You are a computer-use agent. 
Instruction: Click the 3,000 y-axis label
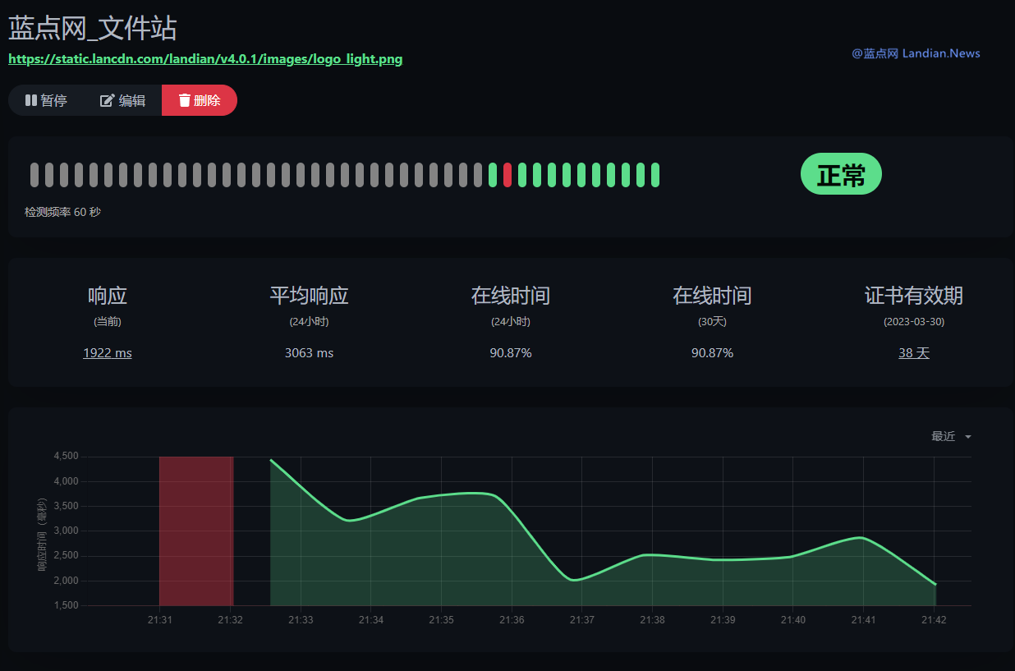tap(66, 531)
